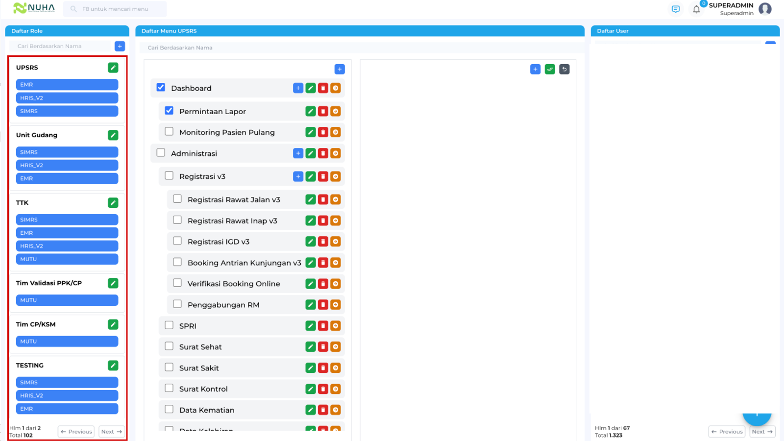Edit the TESTING role
The height and width of the screenshot is (441, 784).
click(x=113, y=366)
